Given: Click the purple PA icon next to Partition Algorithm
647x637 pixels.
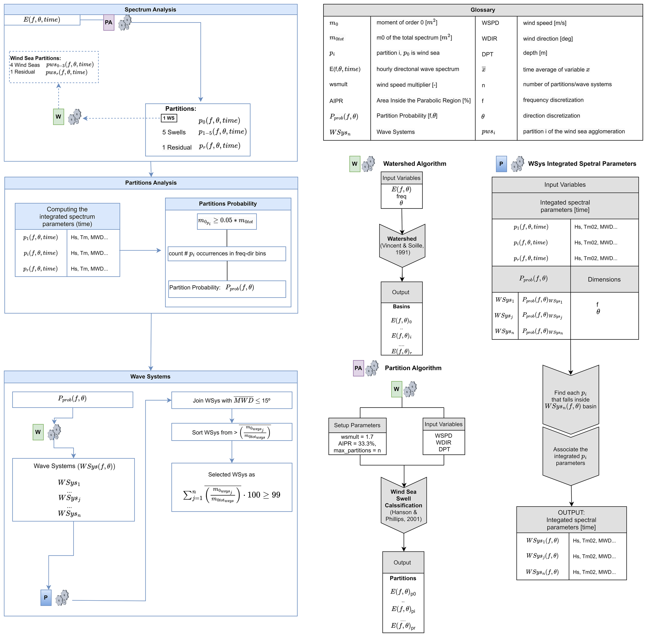Looking at the screenshot, I should (358, 368).
